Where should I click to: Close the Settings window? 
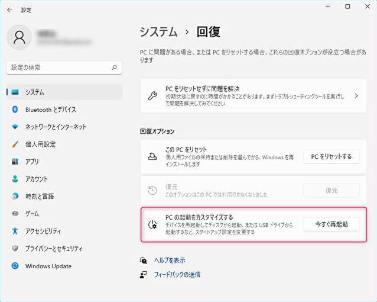point(368,7)
